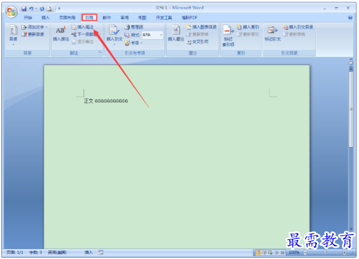This screenshot has height=259, width=359.
Task: Click the language 英语(美国) indicator
Action: pyautogui.click(x=57, y=252)
